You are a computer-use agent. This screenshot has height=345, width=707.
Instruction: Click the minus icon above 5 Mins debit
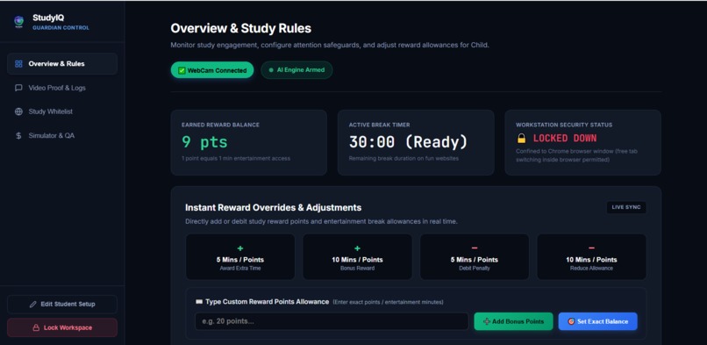475,248
